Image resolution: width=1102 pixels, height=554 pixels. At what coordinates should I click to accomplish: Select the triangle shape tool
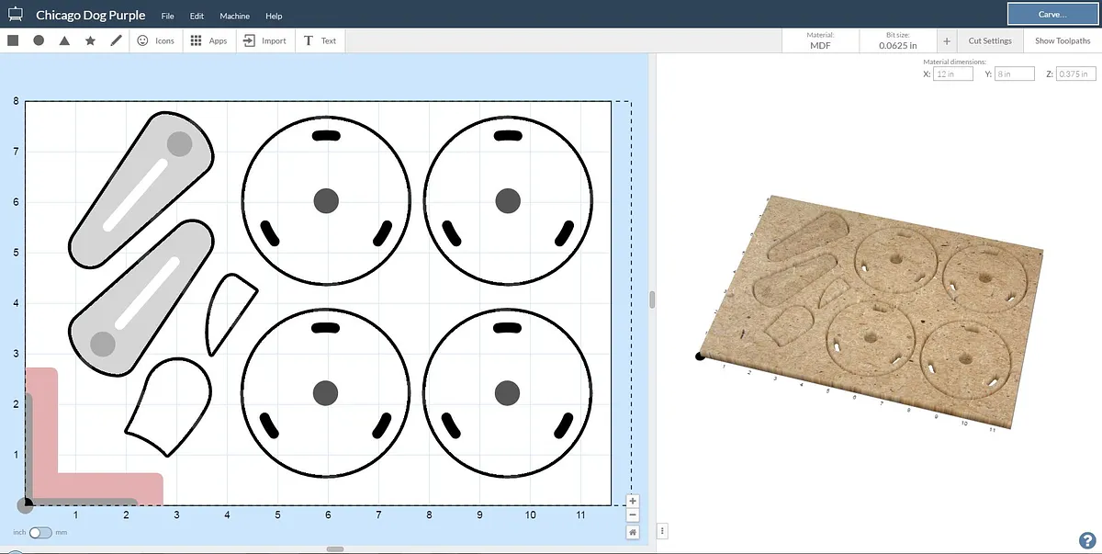click(64, 40)
